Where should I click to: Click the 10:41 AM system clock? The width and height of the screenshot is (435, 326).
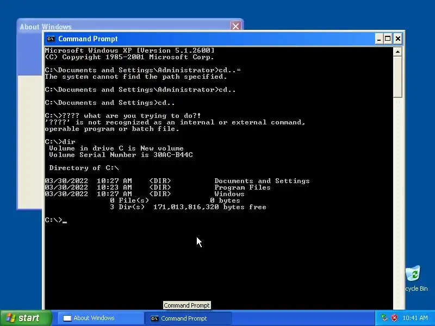point(415,318)
